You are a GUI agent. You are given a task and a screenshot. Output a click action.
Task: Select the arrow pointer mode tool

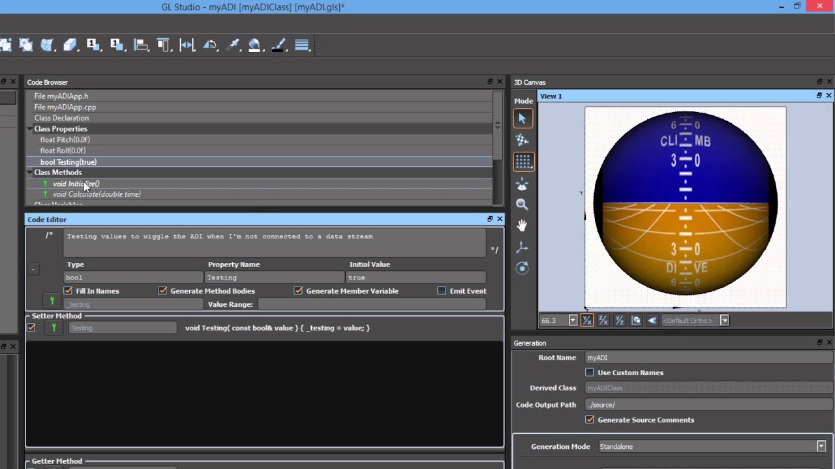click(523, 119)
